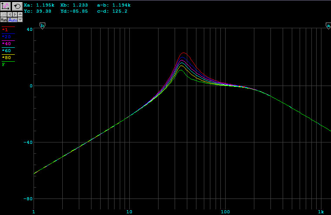This screenshot has width=331, height=215.
Task: Click cursor marker b on graph
Action: click(42, 26)
